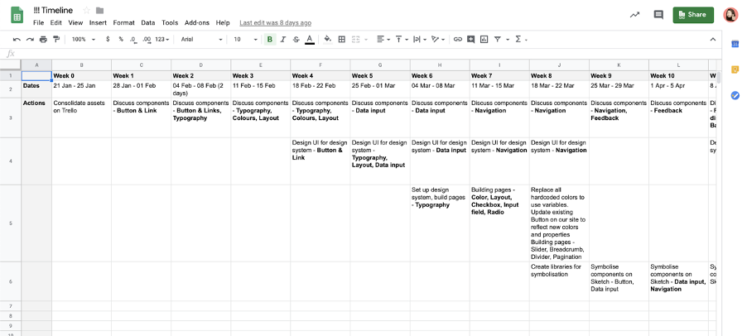Screen dimensions: 747x336
Task: Insert a chart from the toolbar
Action: point(484,39)
